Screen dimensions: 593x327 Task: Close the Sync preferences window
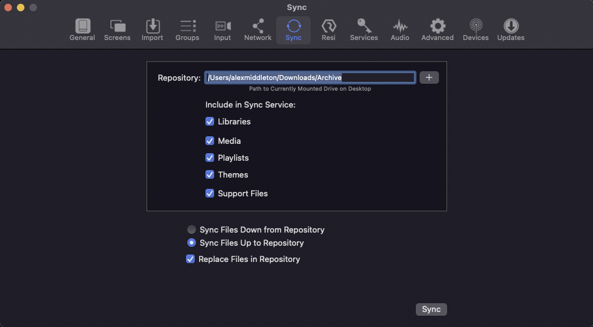click(x=8, y=7)
